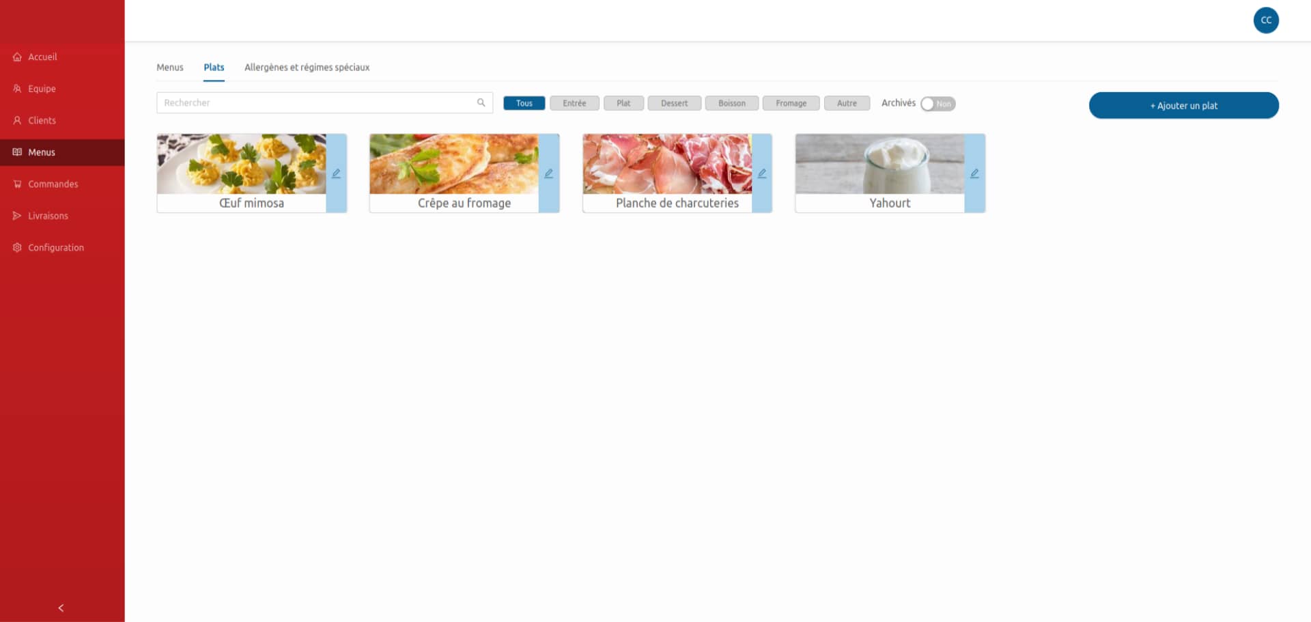Click the Ajouter un plat button
The width and height of the screenshot is (1311, 622).
click(x=1183, y=106)
